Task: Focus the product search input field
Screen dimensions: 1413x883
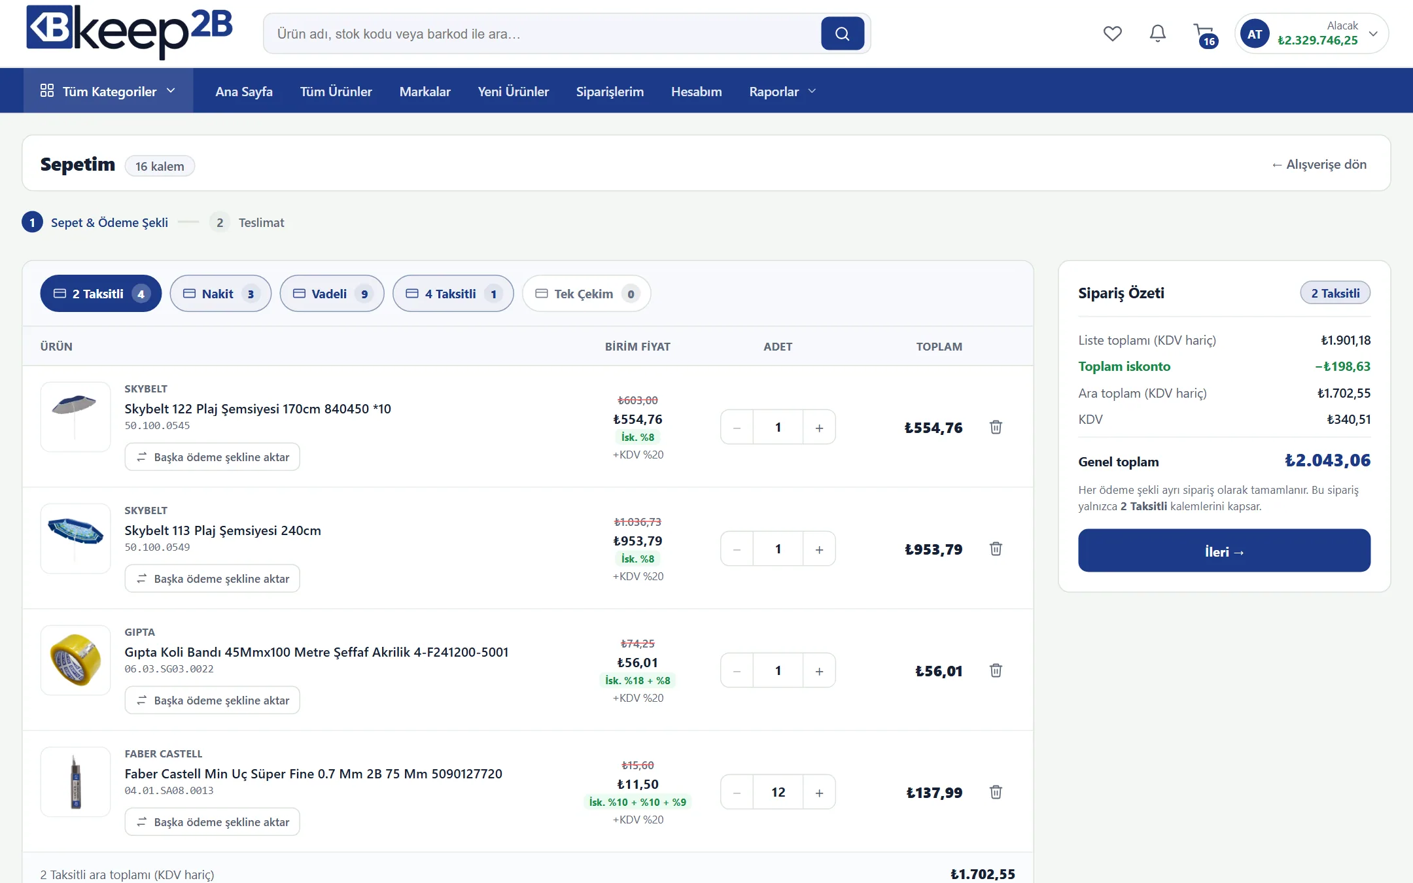Action: tap(543, 33)
